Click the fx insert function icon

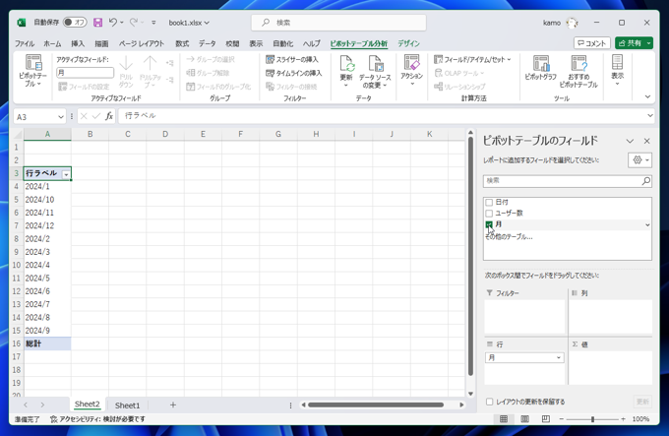point(109,116)
